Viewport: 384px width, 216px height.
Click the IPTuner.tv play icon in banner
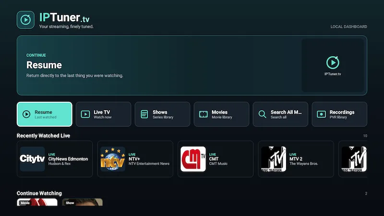pyautogui.click(x=333, y=62)
